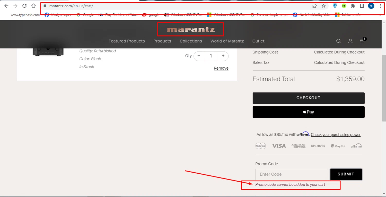Click the quantity field showing 1

point(211,56)
